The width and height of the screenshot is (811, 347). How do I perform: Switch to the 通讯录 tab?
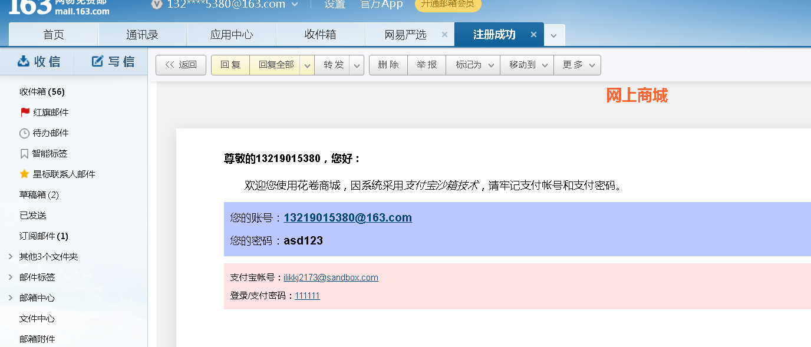pyautogui.click(x=143, y=35)
